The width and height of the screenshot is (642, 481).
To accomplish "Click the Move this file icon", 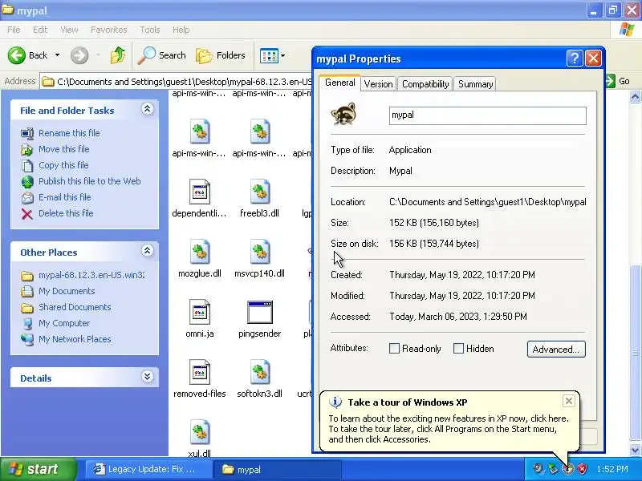I will 27,149.
